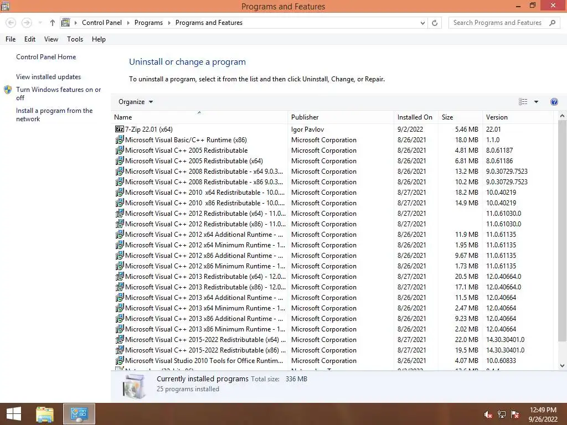The height and width of the screenshot is (425, 567).
Task: Expand the view options dropdown arrow
Action: [536, 102]
